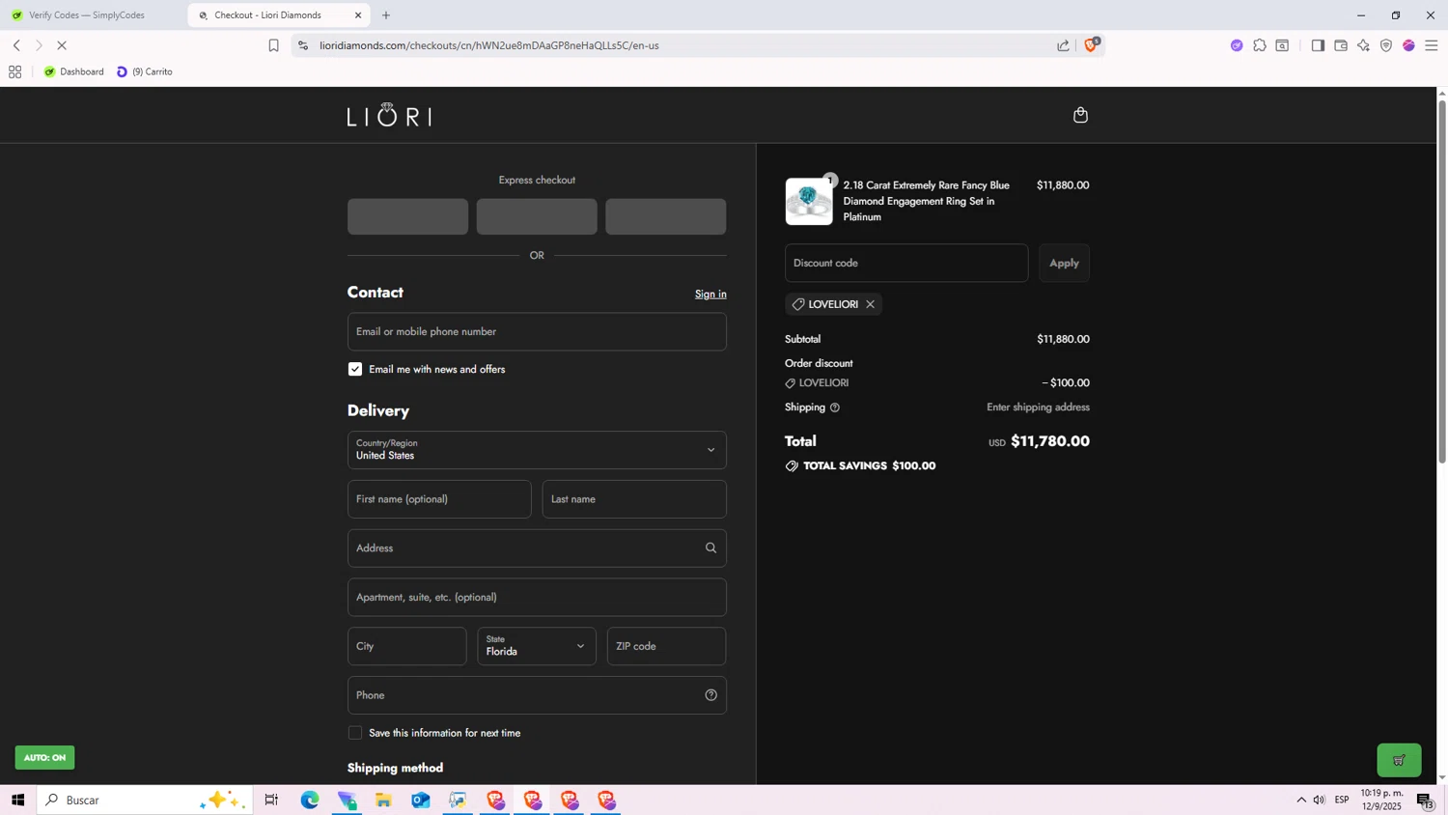Uncheck Email me with news and offers

tap(355, 369)
